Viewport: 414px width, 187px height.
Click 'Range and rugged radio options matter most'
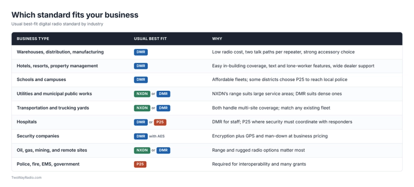[259, 150]
